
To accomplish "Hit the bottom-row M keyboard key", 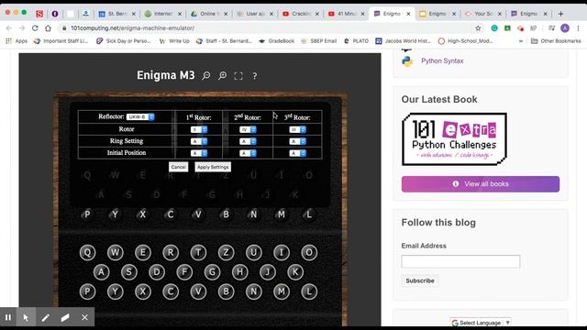I will [x=282, y=291].
